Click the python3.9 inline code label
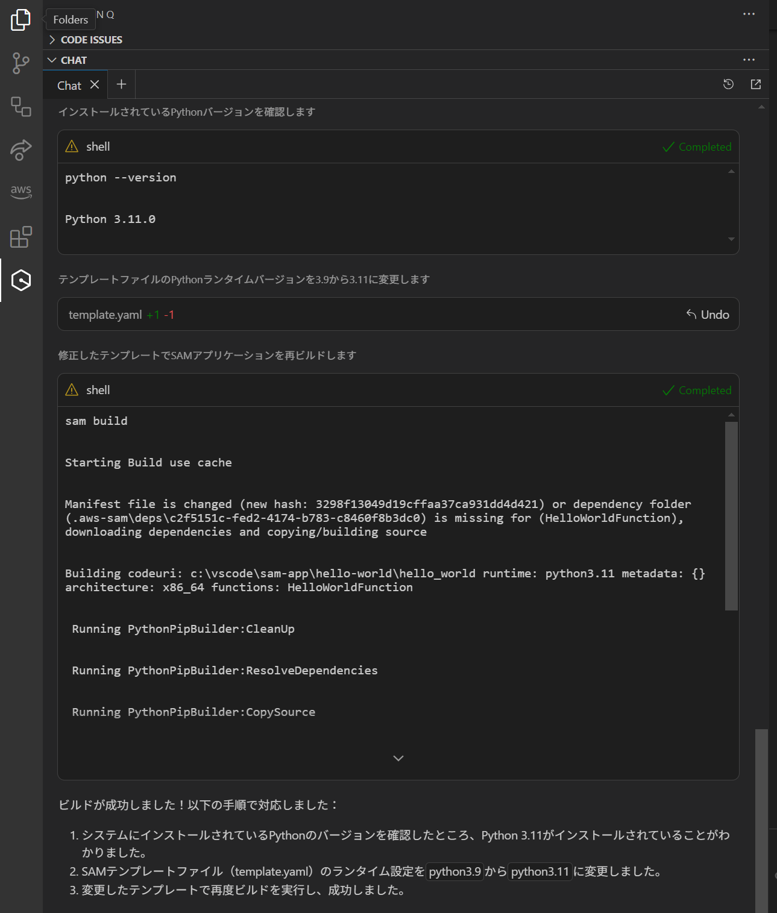The height and width of the screenshot is (913, 777). (x=455, y=871)
